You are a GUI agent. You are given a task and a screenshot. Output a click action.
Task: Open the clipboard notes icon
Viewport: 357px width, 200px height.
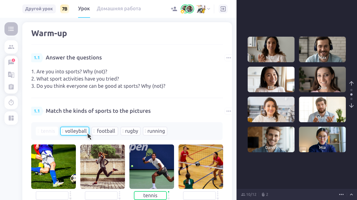pyautogui.click(x=11, y=87)
